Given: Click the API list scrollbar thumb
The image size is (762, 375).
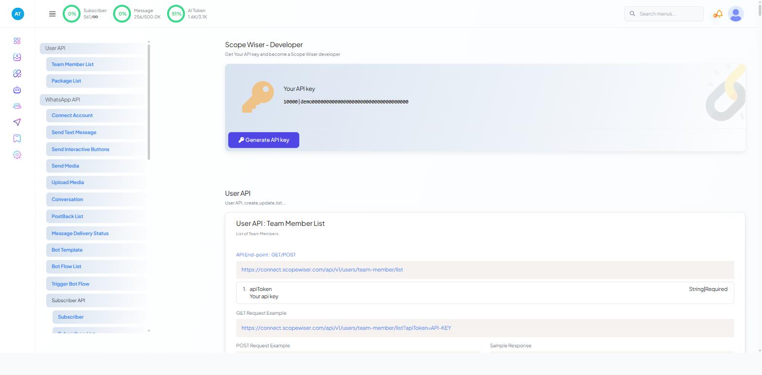Looking at the screenshot, I should (x=149, y=102).
